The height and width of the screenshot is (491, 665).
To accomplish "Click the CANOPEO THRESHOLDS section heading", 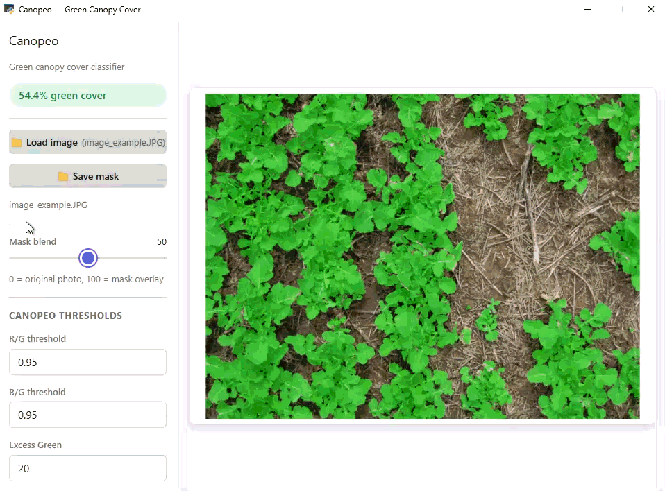I will pyautogui.click(x=66, y=316).
